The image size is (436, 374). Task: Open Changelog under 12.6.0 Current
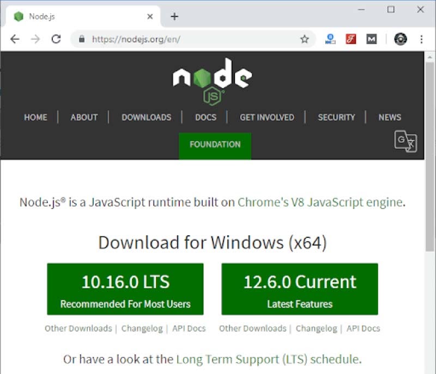tap(317, 328)
